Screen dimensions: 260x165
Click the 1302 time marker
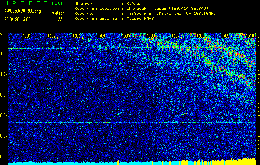click(52, 36)
